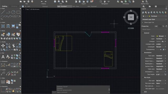Select the Edit Text tool with pencil
The width and height of the screenshot is (168, 94).
(x=8, y=57)
